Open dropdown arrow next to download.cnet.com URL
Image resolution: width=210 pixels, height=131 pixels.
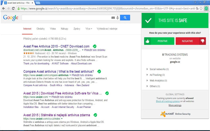(x=83, y=50)
